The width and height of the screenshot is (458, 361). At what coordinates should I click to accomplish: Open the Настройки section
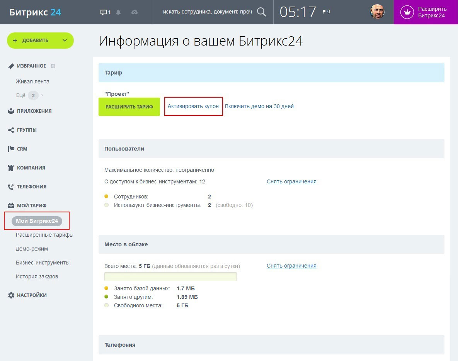tap(32, 295)
